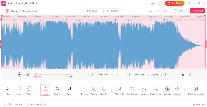This screenshot has width=207, height=107.
Task: Choose the Denoise tool
Action: (85, 91)
